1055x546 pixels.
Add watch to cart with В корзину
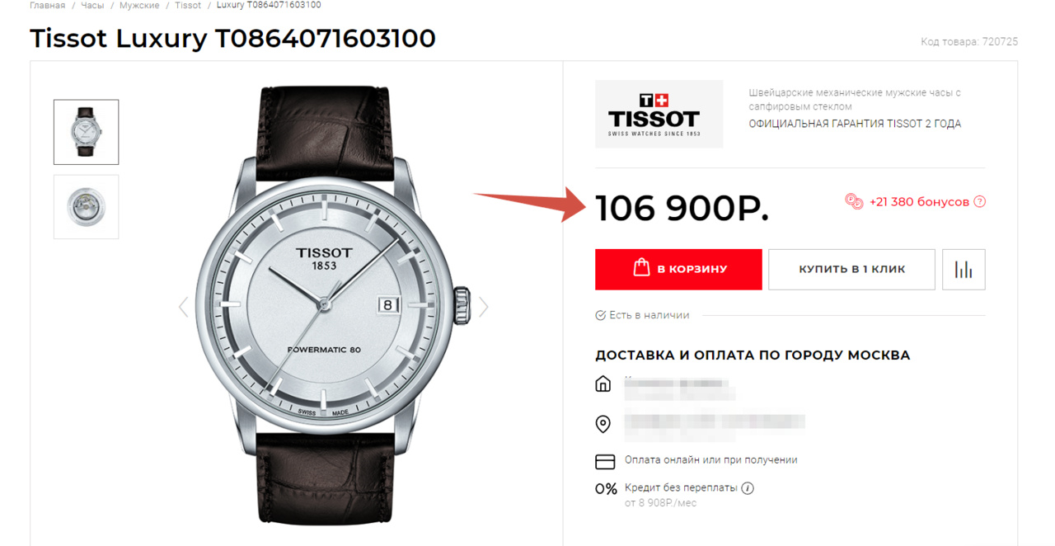[x=678, y=270]
